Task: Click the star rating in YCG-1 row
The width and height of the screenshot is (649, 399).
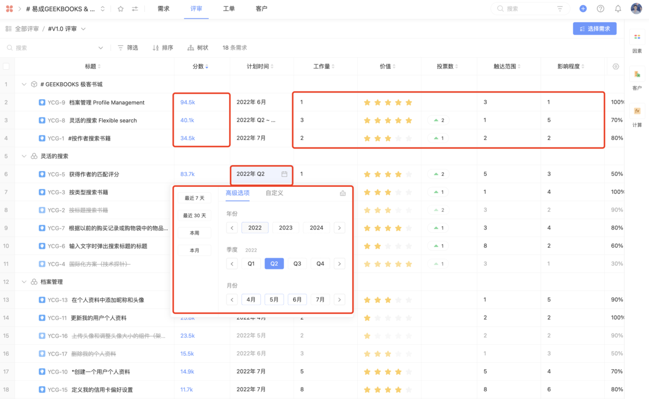Action: click(388, 138)
